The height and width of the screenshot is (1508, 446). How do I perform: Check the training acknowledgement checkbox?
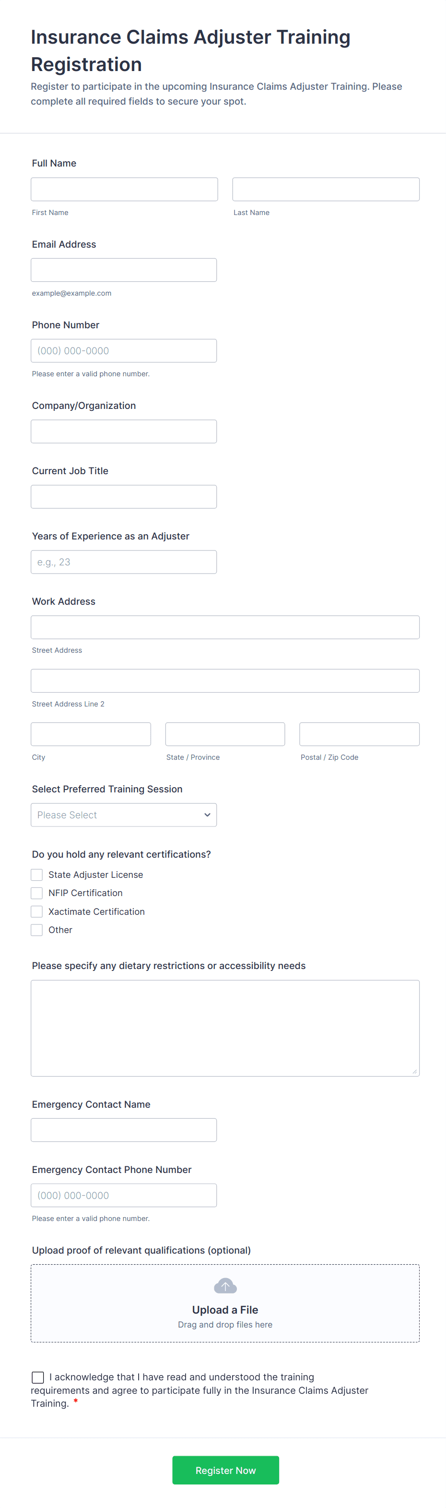pos(38,1377)
